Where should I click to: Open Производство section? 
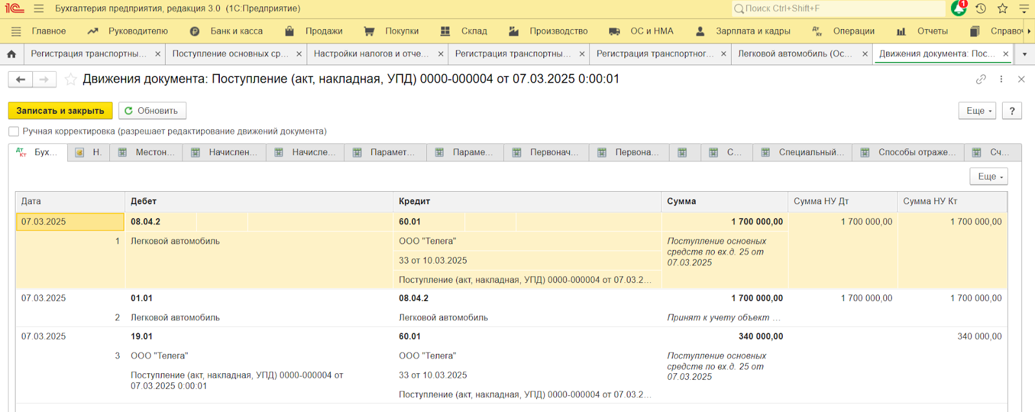click(548, 31)
